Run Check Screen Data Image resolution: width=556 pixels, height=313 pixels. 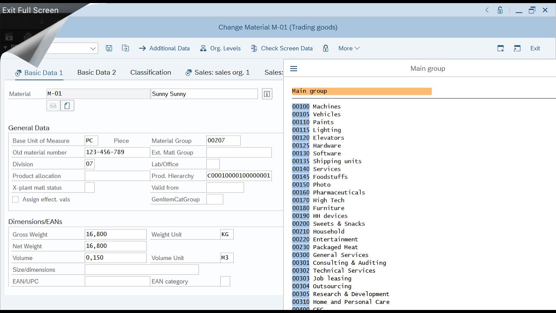coord(281,48)
